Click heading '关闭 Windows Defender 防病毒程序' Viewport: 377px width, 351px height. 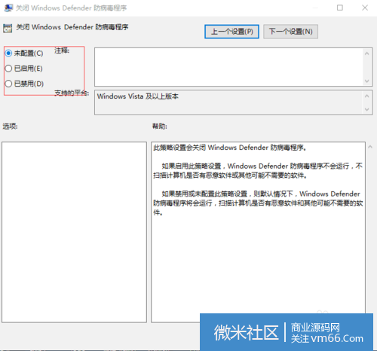pos(72,27)
